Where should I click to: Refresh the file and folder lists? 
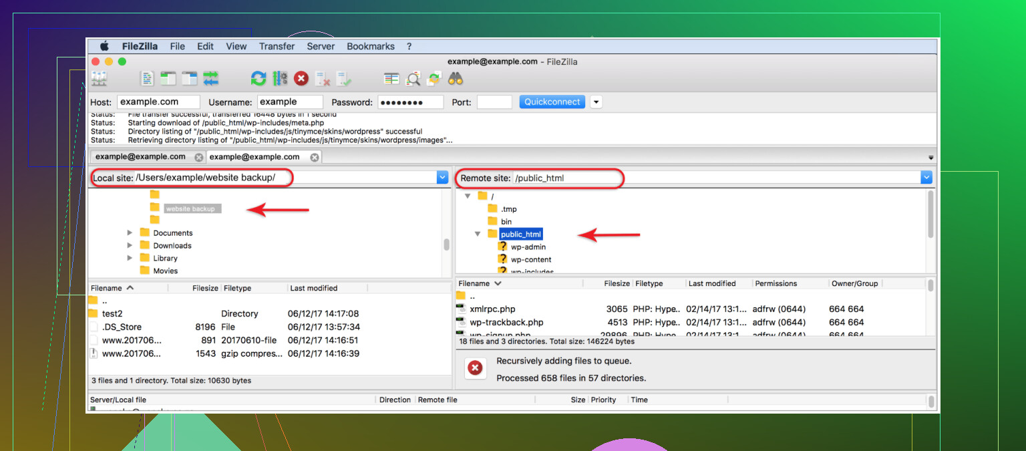click(x=259, y=79)
